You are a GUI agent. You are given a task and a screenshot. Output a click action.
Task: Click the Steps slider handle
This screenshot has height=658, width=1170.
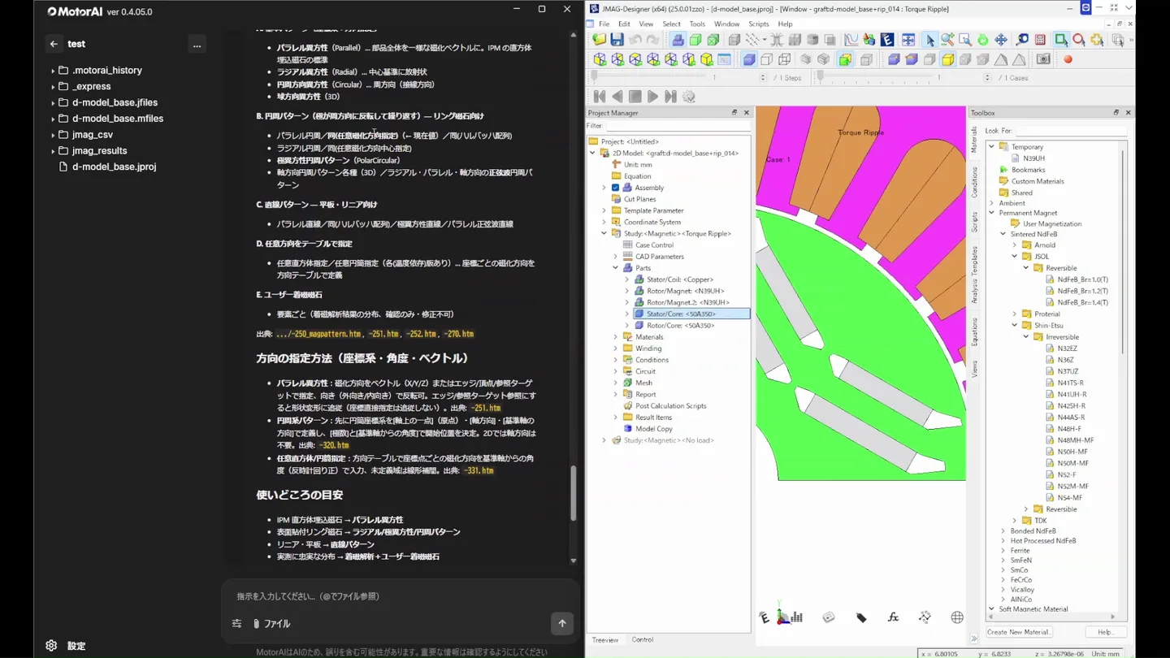click(595, 76)
